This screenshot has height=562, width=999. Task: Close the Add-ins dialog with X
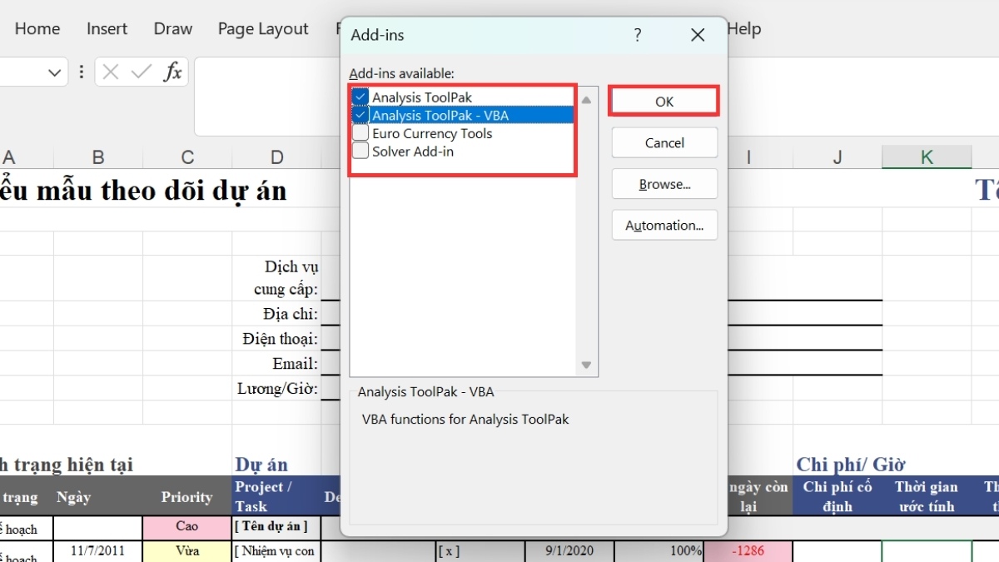click(x=698, y=35)
